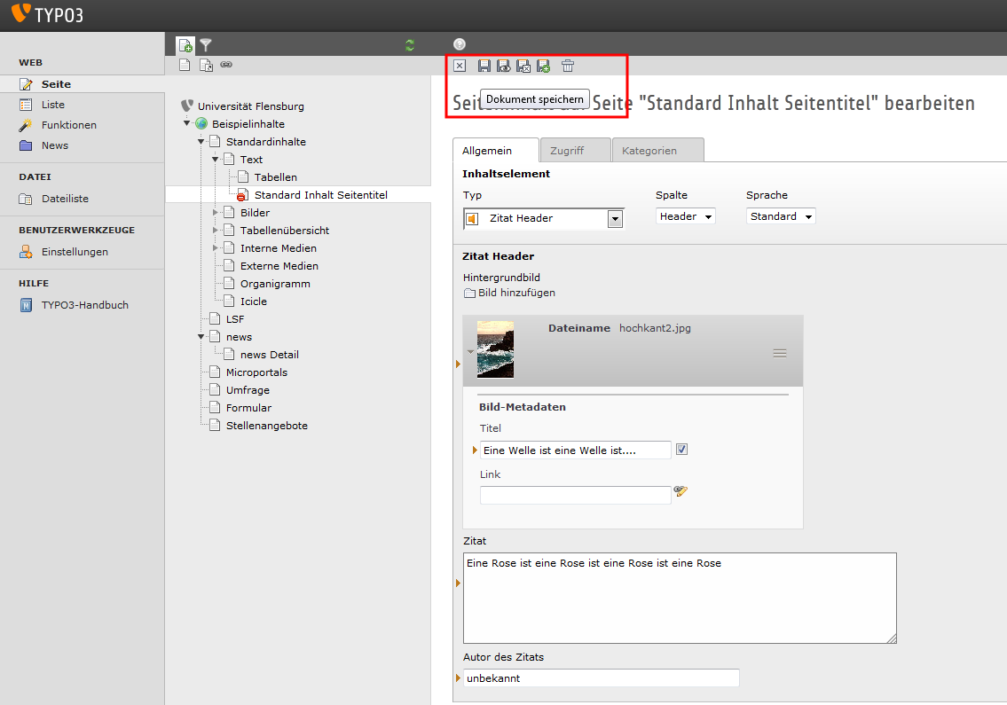Refresh the page tree

coord(410,44)
